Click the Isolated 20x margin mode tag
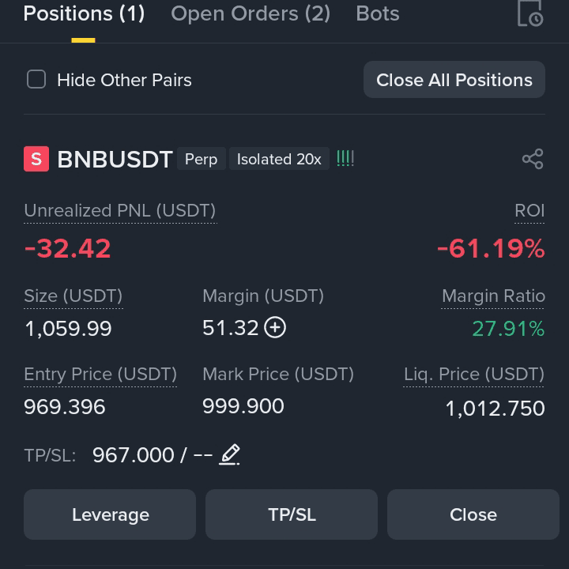 tap(279, 159)
